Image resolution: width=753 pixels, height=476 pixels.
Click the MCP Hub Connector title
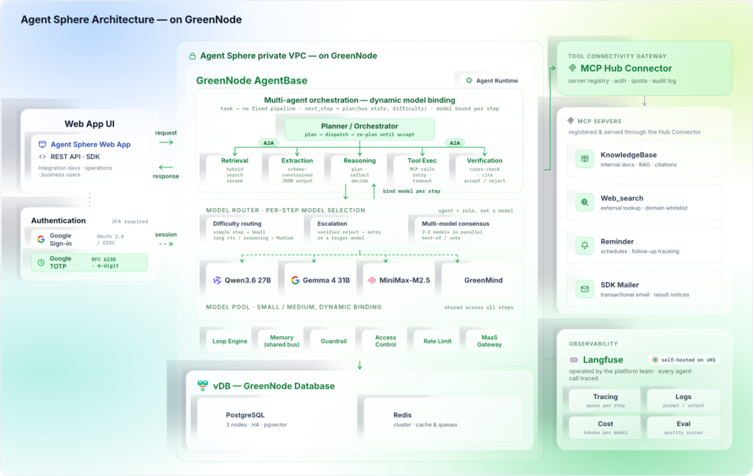point(626,68)
